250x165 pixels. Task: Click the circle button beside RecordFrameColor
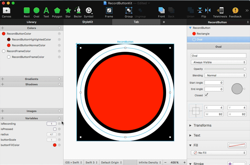pyautogui.click(x=59, y=51)
